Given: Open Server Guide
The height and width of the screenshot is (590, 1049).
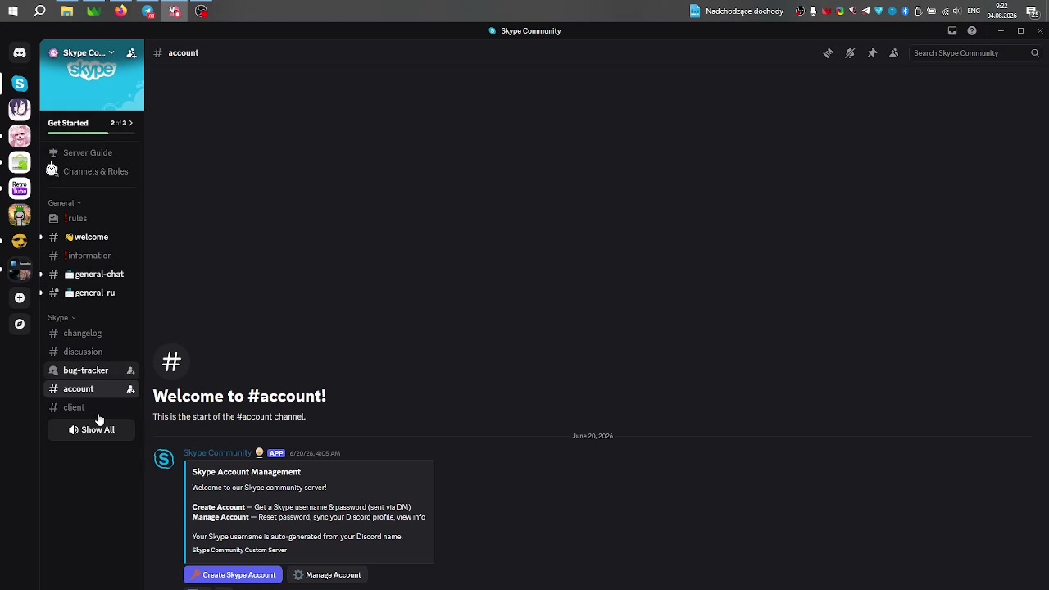Looking at the screenshot, I should click(x=91, y=152).
